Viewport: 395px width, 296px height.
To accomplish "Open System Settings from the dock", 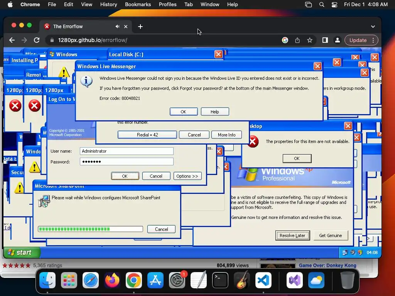I will click(177, 280).
